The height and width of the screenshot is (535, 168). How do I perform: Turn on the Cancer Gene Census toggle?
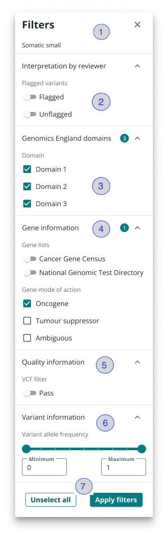point(30,259)
